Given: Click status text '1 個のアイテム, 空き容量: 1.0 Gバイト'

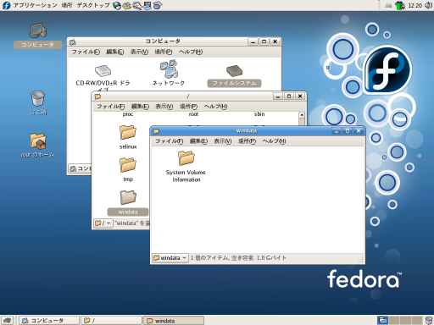Looking at the screenshot, I should tap(238, 258).
